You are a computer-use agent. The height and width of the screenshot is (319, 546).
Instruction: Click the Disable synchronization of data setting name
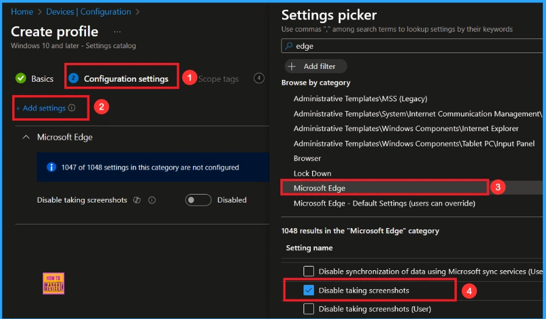click(431, 271)
